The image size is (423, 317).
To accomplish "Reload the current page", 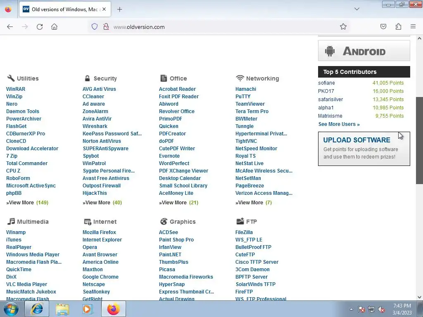I will pos(40,27).
